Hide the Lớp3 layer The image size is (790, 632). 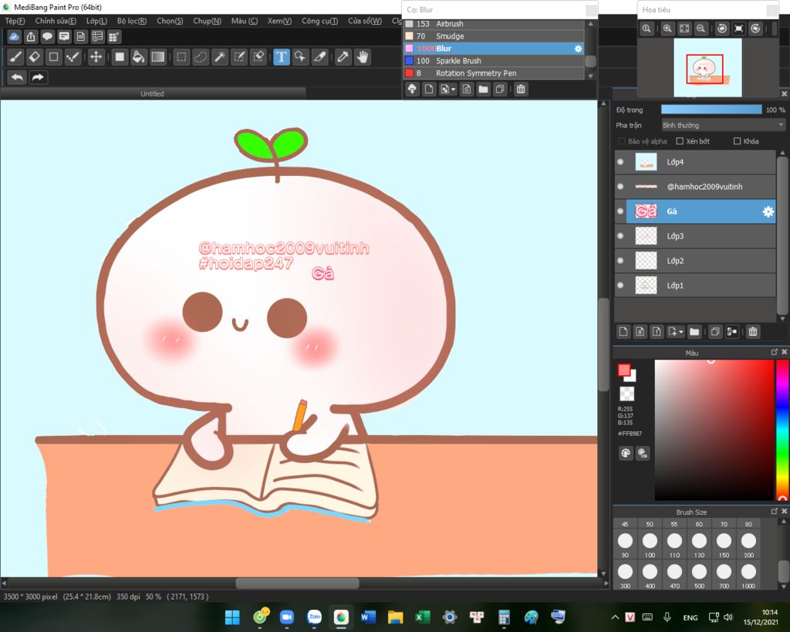(x=620, y=236)
